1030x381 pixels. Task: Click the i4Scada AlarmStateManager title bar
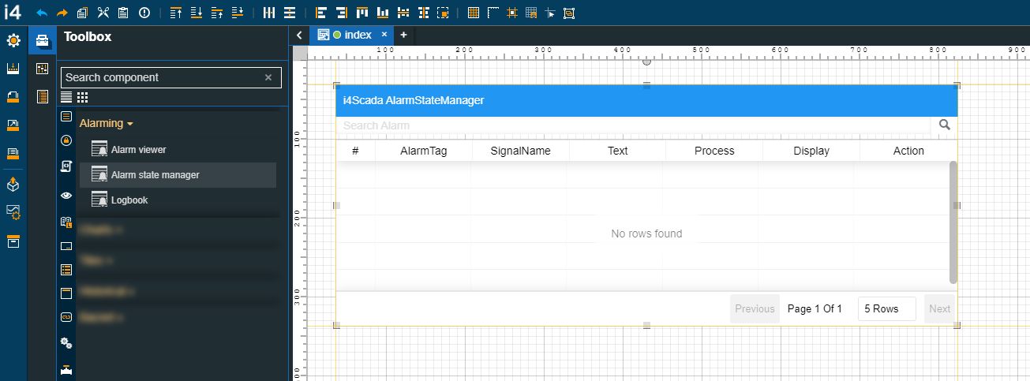coord(646,101)
